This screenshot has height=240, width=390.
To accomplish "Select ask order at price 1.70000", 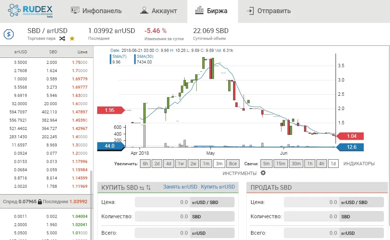I will pyautogui.click(x=47, y=71).
